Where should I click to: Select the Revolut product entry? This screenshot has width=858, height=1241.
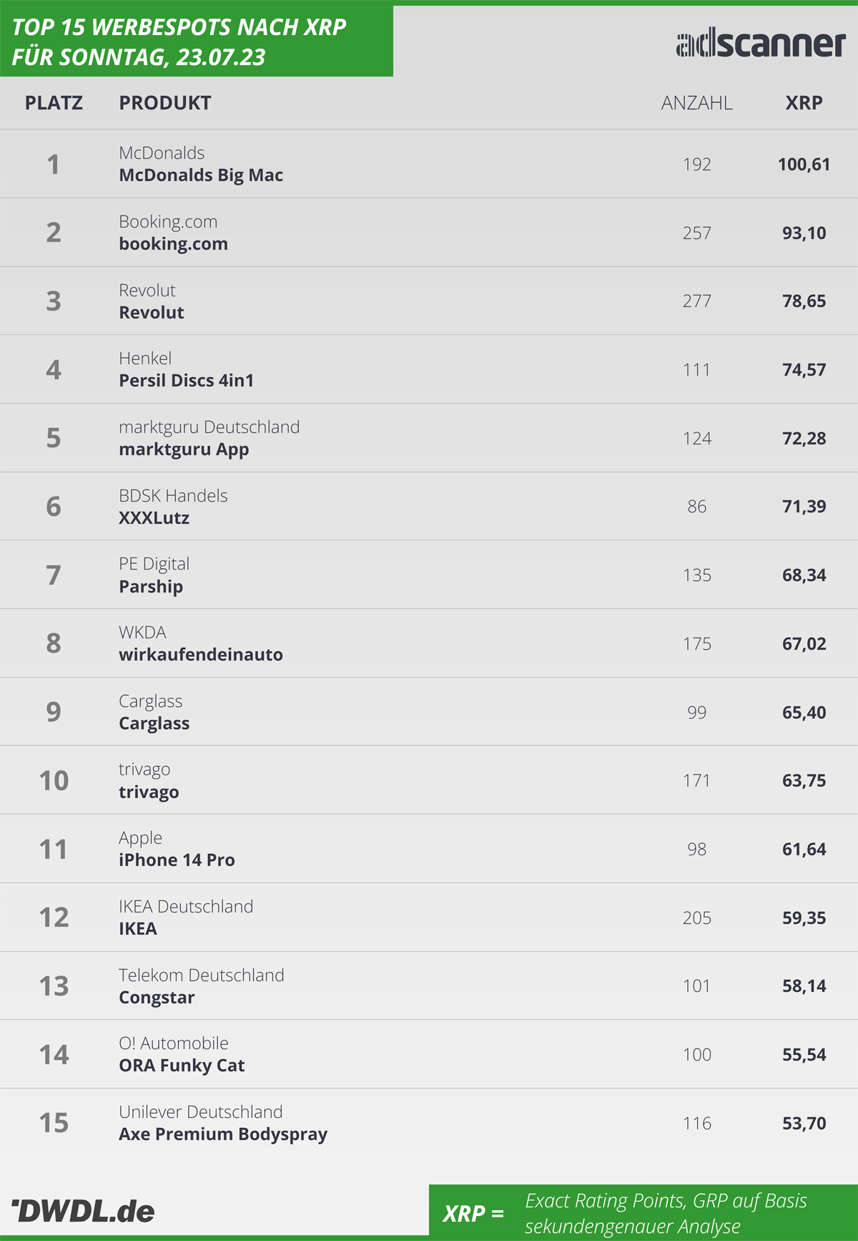152,313
